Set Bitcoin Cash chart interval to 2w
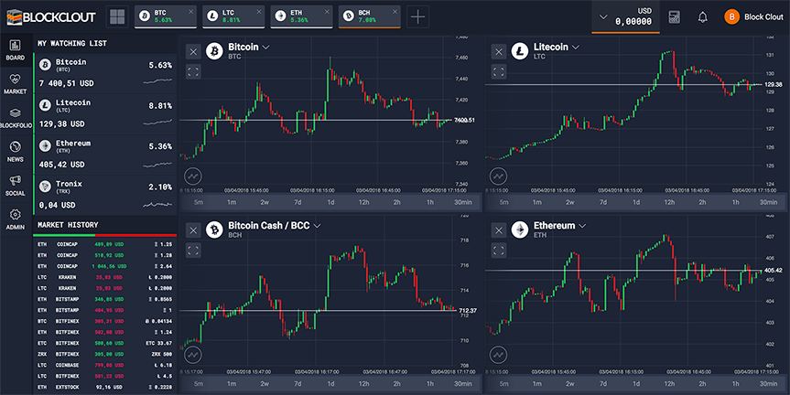This screenshot has height=395, width=790. [265, 384]
